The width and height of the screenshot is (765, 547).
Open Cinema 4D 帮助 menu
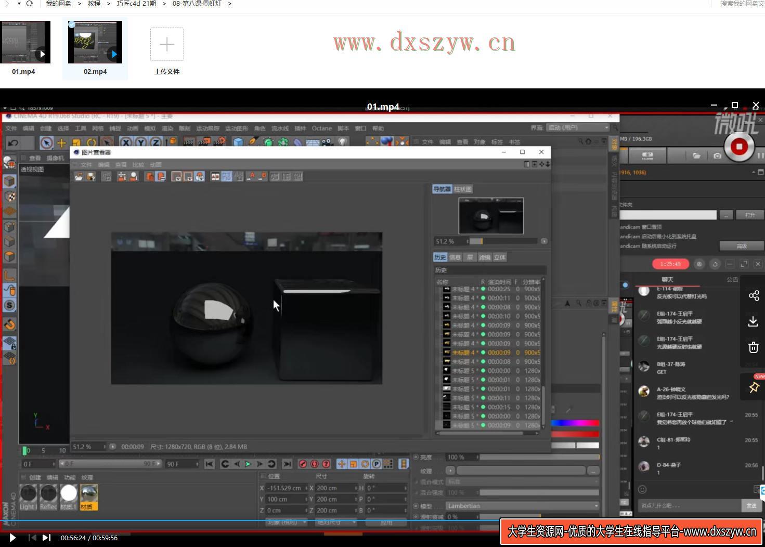click(378, 128)
